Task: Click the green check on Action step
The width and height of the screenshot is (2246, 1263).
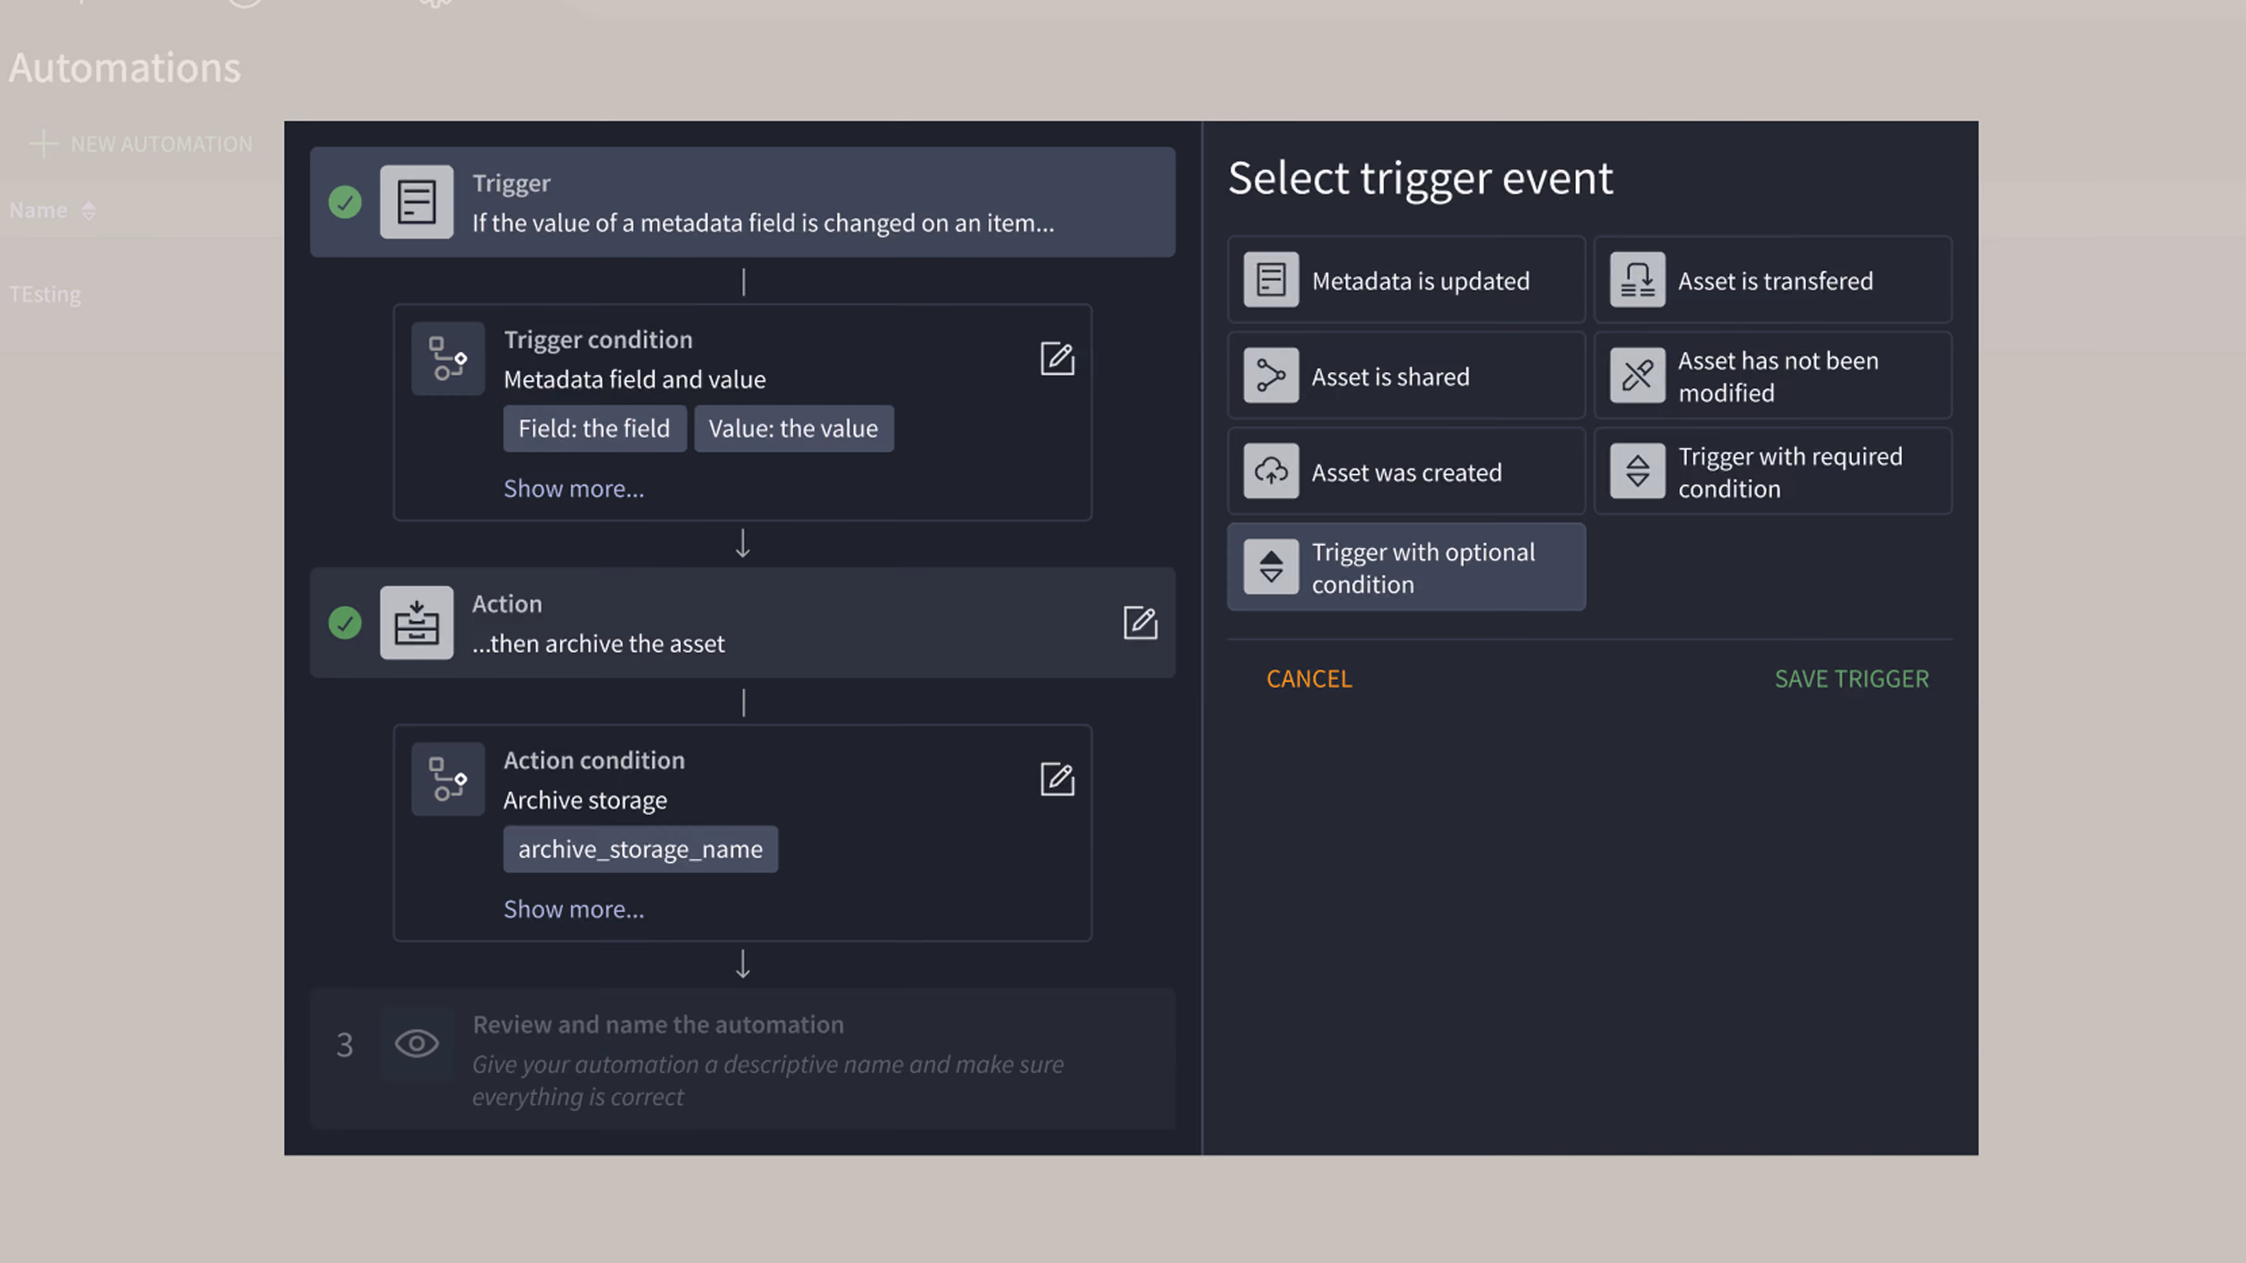Action: click(345, 622)
